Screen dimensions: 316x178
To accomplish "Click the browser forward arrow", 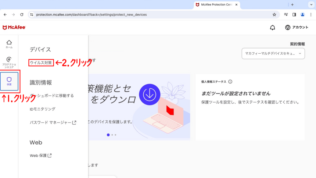I will tap(13, 15).
